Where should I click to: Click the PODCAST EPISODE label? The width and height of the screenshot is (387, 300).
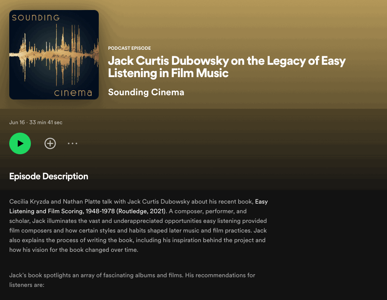129,48
